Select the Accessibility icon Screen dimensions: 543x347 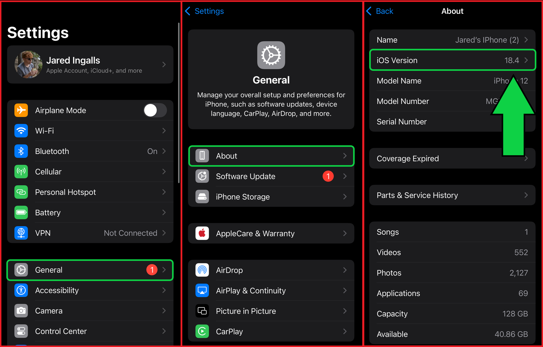(21, 290)
